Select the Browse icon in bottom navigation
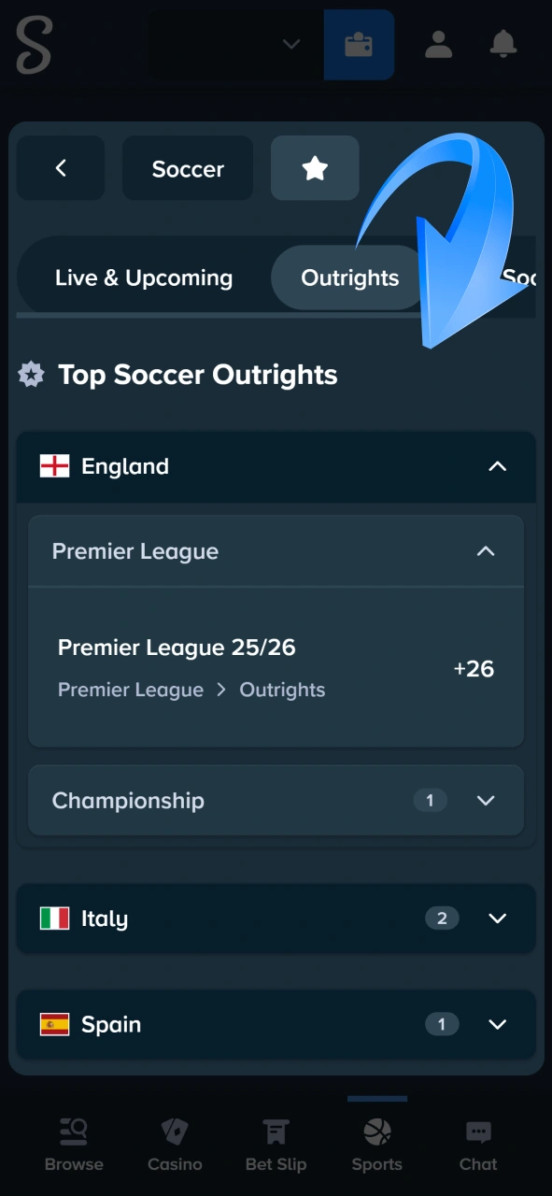552x1196 pixels. tap(74, 1140)
